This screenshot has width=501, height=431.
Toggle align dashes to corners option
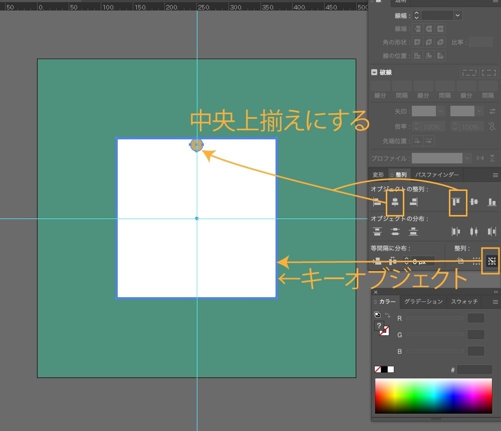coord(488,73)
